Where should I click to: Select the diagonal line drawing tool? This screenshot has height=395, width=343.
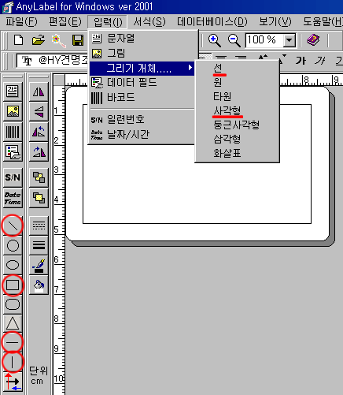(13, 225)
